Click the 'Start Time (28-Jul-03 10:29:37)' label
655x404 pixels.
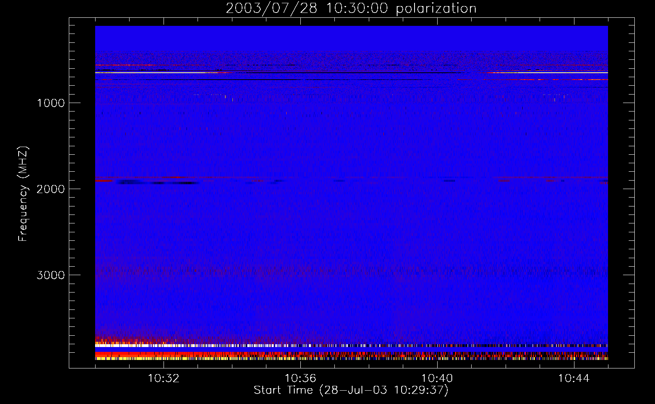coord(351,390)
